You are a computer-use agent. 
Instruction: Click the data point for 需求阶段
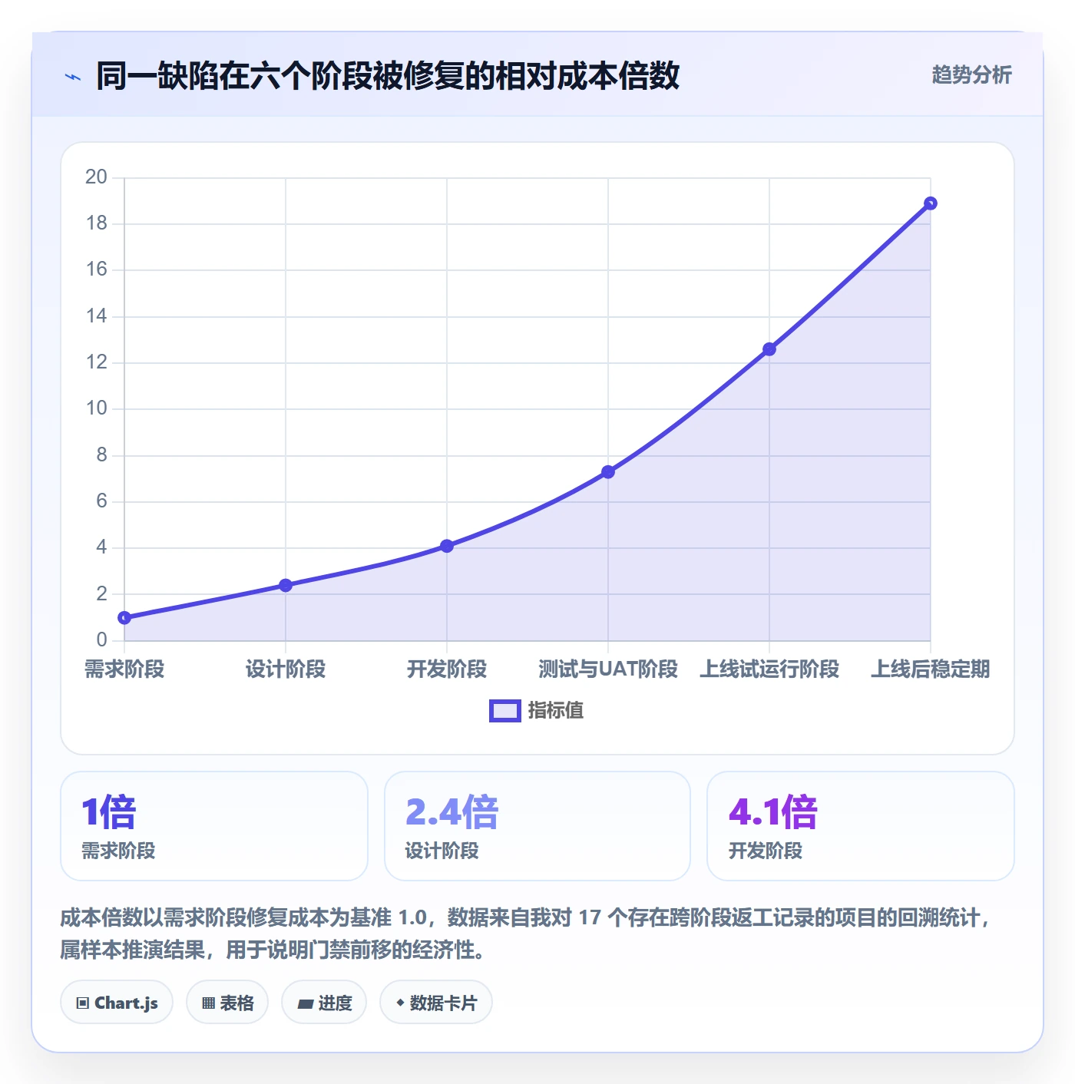124,617
